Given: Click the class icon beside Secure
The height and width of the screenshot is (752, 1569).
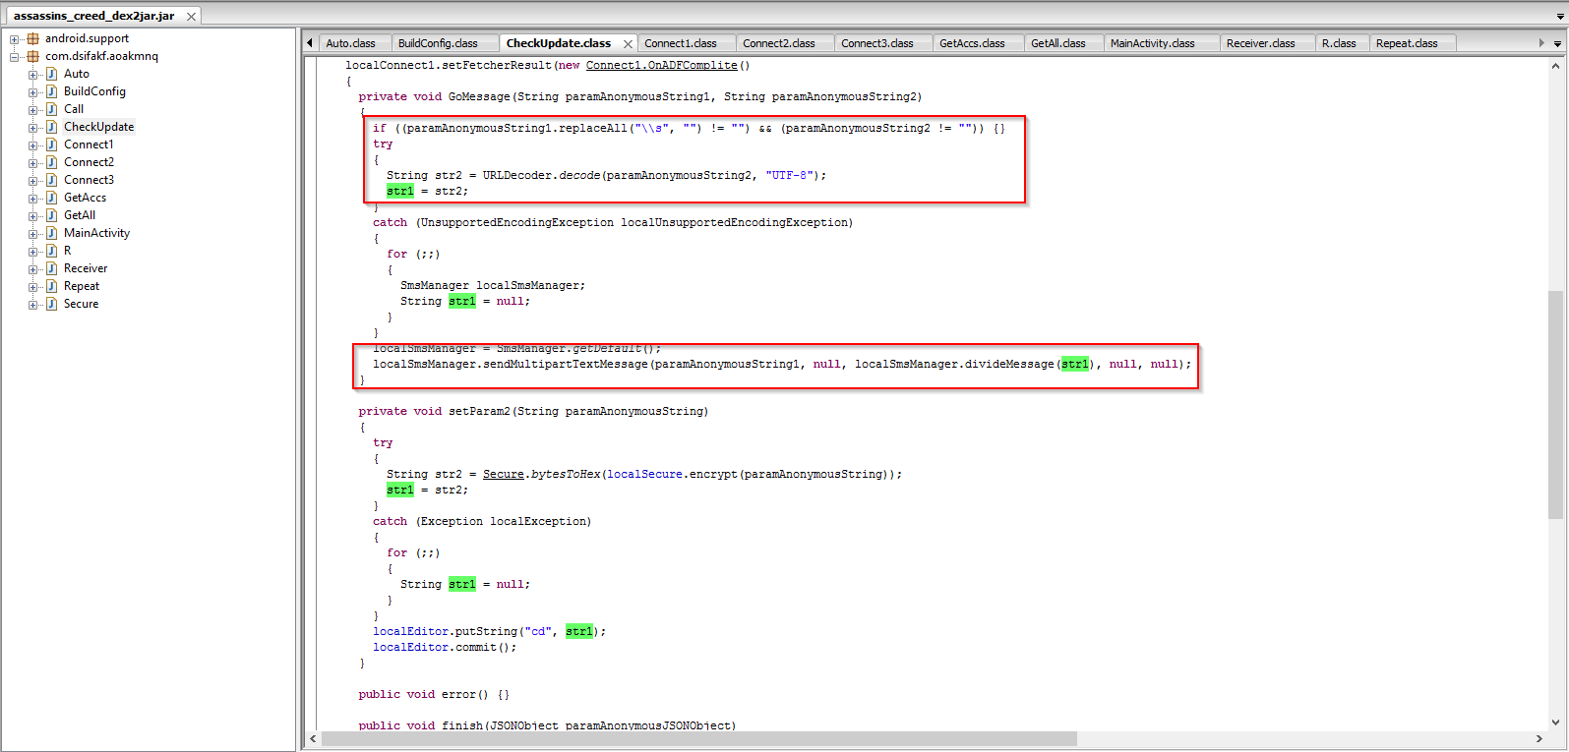Looking at the screenshot, I should pos(51,304).
